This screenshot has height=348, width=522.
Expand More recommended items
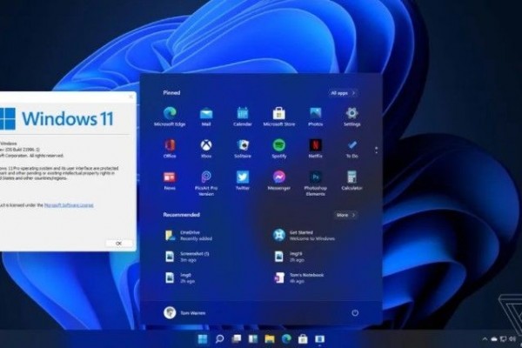tap(346, 215)
